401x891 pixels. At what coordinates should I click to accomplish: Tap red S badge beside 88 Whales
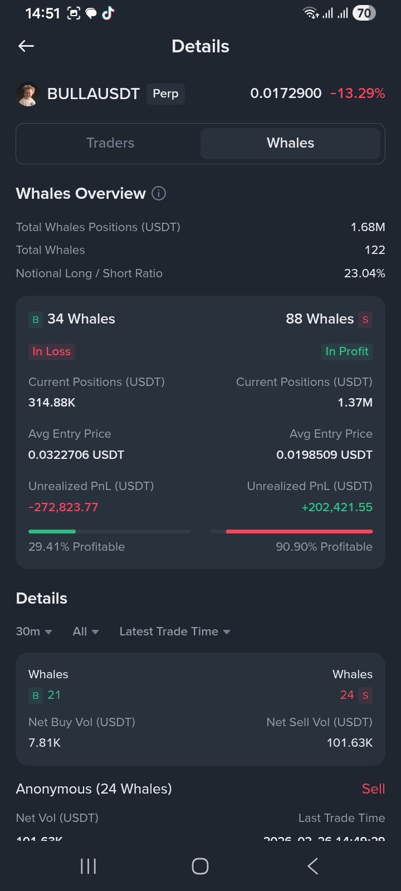(x=365, y=320)
